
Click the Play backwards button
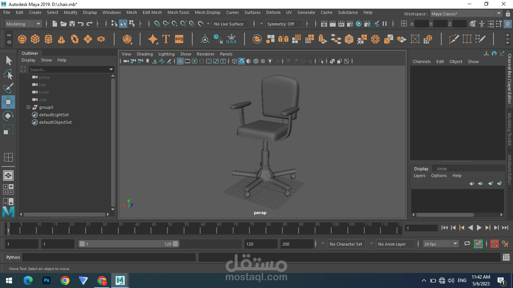[470, 228]
